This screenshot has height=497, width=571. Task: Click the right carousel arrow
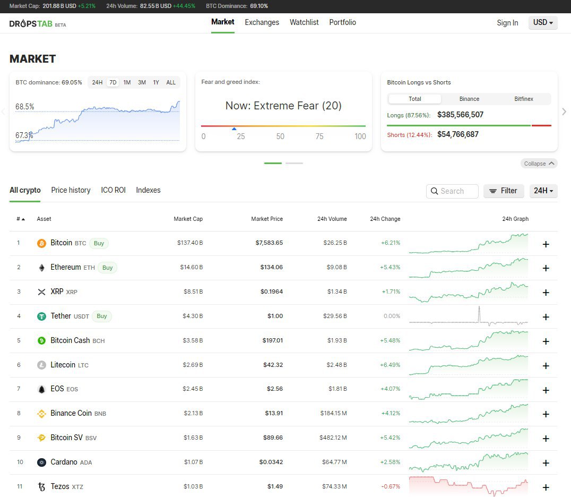(564, 112)
